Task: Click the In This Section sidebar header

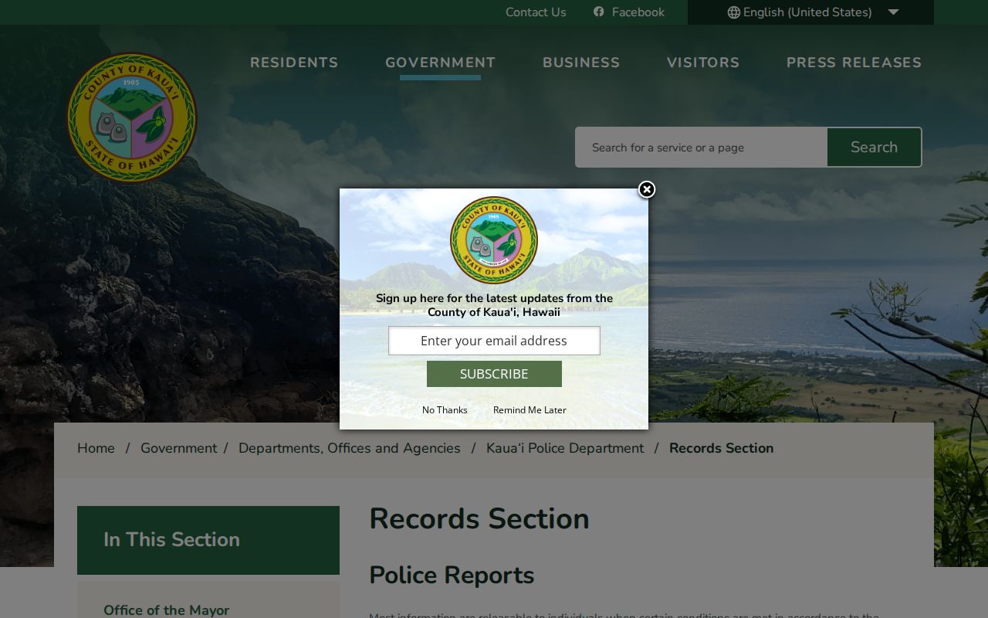Action: (208, 540)
